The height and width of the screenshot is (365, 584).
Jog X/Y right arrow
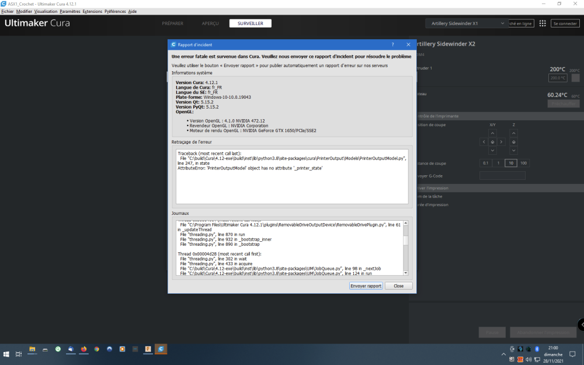click(x=501, y=142)
